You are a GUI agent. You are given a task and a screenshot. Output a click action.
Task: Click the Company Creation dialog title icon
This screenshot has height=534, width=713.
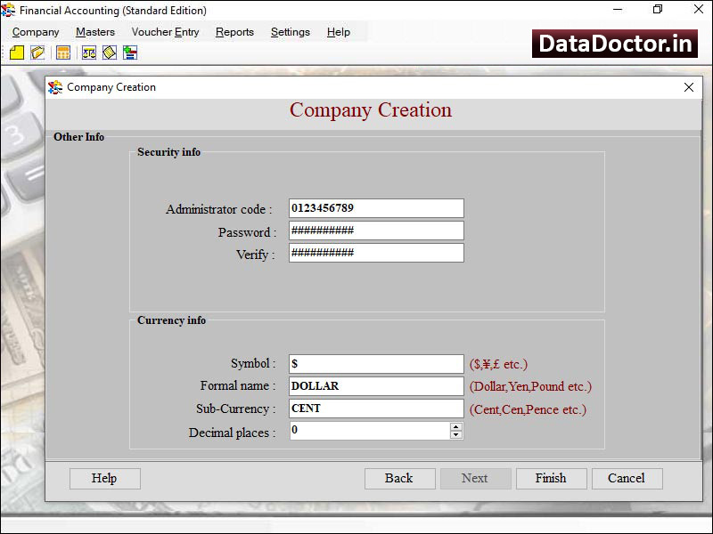coord(55,87)
